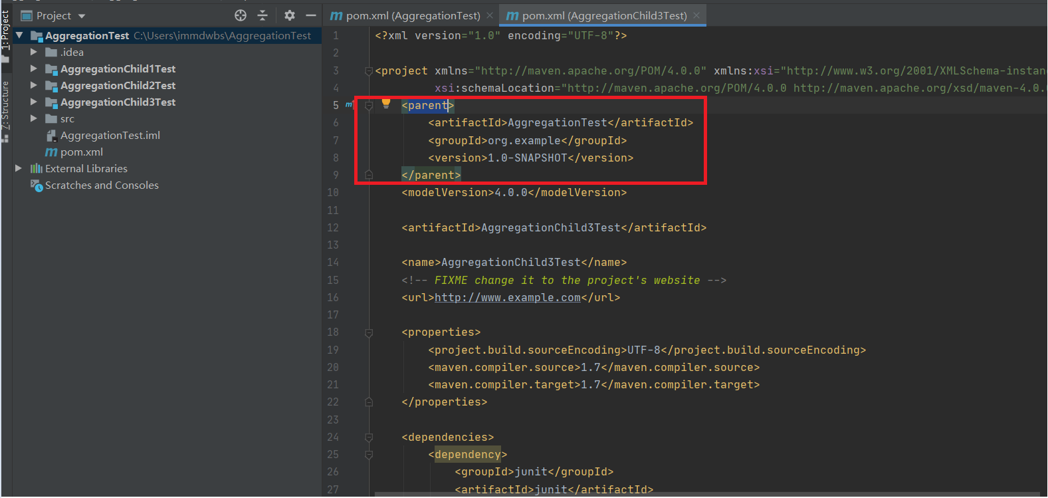Click the Maven gutter icon on line 5
The image size is (1048, 498).
point(349,105)
